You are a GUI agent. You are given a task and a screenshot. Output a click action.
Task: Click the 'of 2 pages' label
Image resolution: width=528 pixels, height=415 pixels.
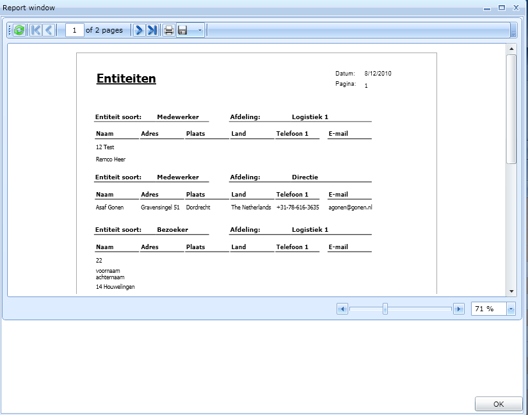[x=104, y=30]
